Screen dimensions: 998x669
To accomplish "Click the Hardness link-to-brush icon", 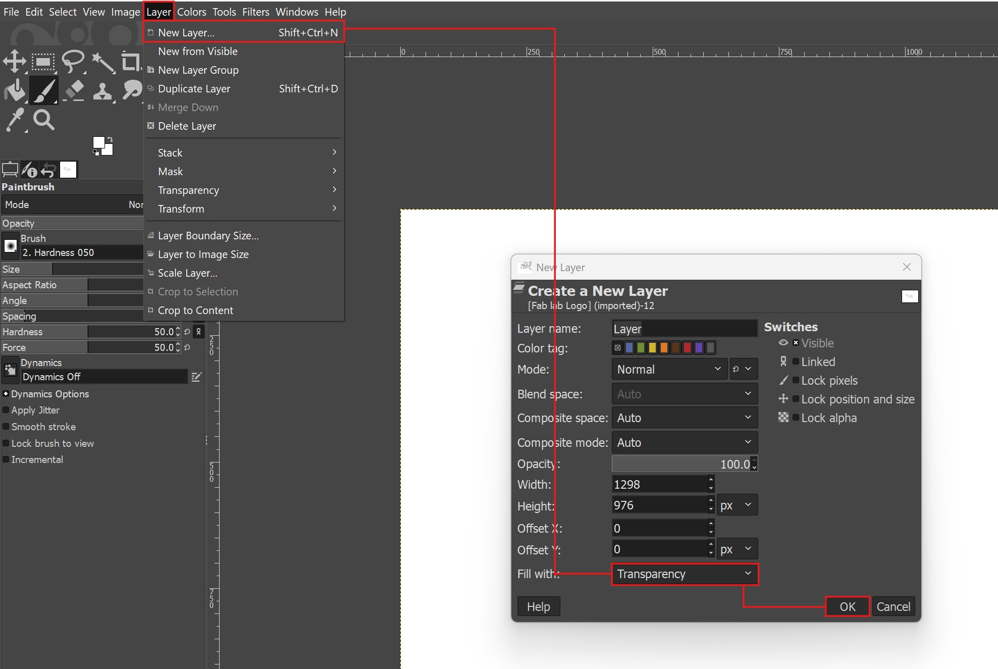I will coord(199,332).
